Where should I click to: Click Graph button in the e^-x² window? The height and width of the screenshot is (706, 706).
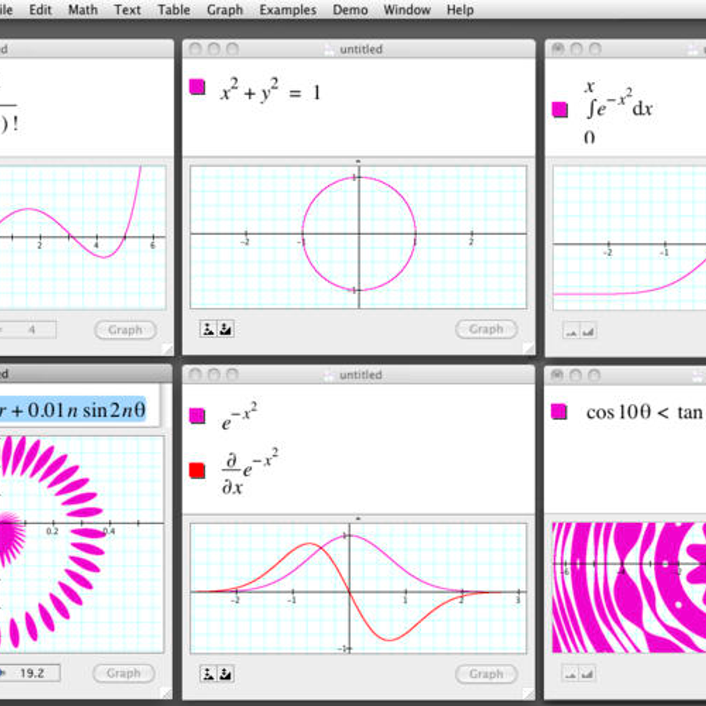tap(487, 674)
